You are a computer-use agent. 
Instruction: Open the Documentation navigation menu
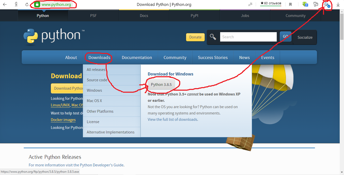coord(137,57)
